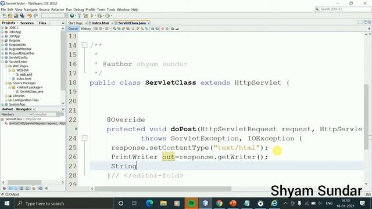The image size is (372, 209).
Task: Click the Windows taskbar search box
Action: 64,203
